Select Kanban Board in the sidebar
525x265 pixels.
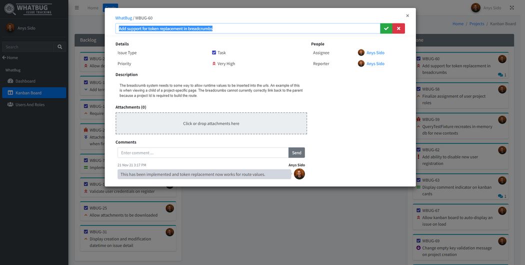click(x=28, y=93)
